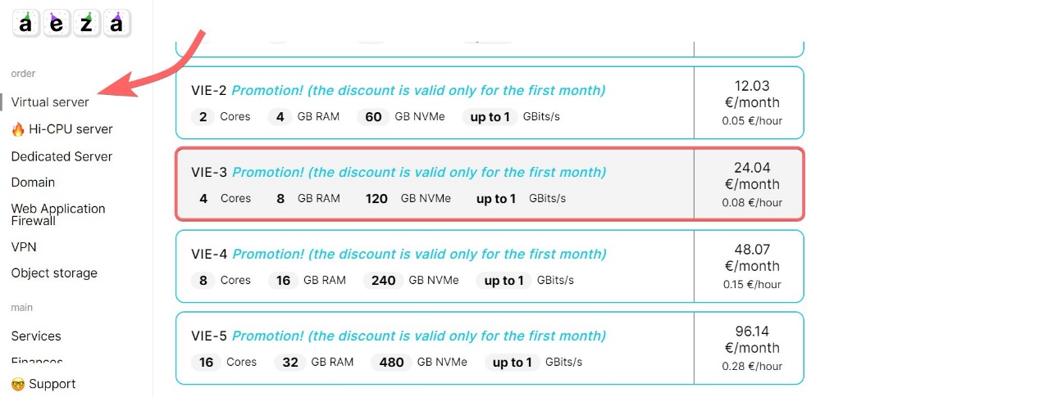Click the 24.04 €/month price
This screenshot has width=1039, height=397.
[752, 176]
